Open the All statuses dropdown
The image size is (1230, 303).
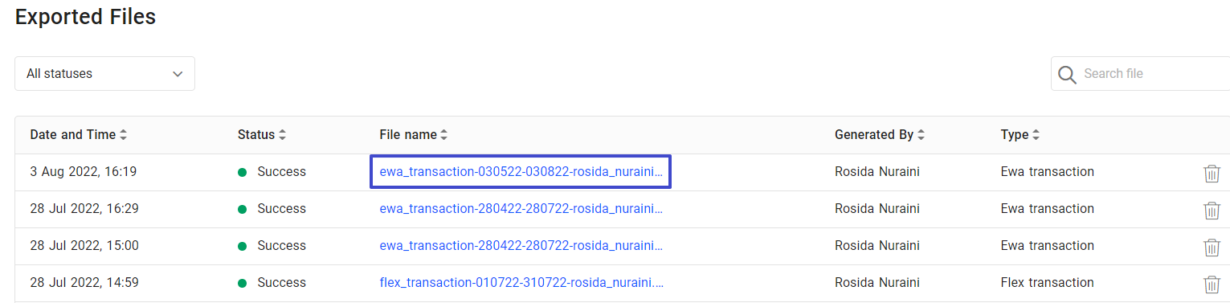[x=104, y=73]
